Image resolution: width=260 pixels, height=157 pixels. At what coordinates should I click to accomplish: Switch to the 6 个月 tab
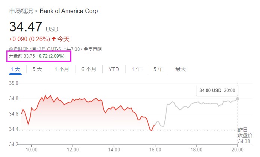point(89,69)
